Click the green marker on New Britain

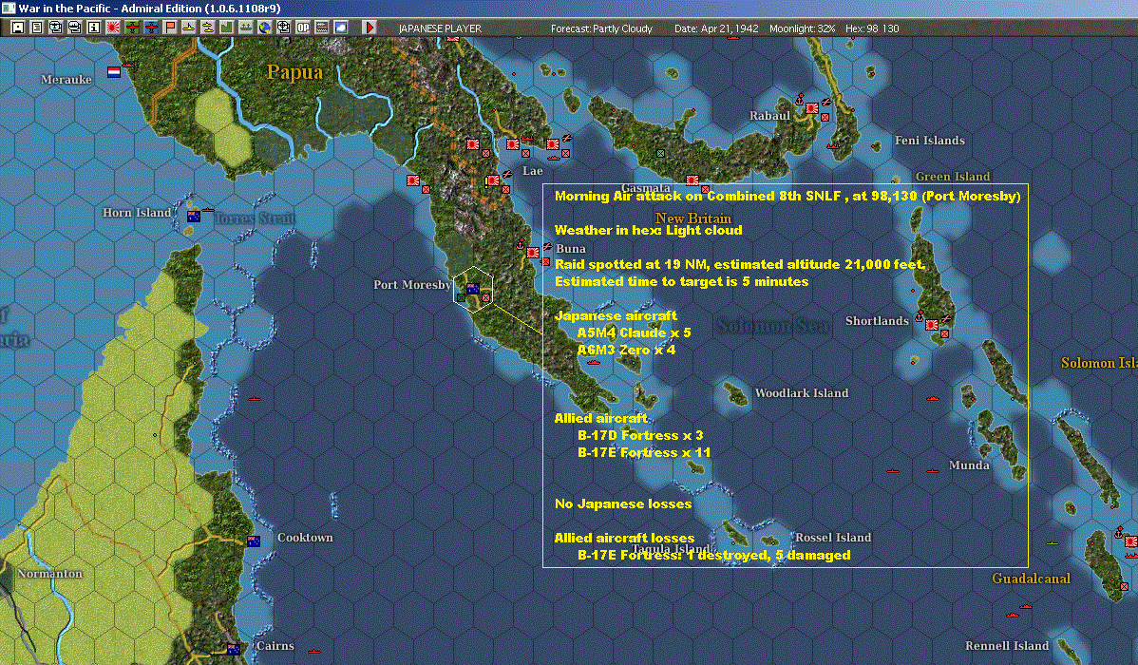(660, 153)
